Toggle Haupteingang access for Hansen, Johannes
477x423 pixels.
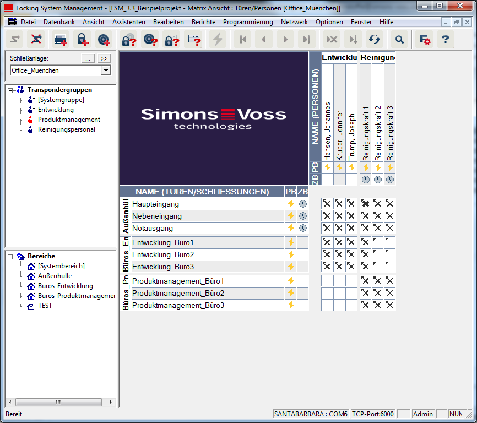(327, 204)
